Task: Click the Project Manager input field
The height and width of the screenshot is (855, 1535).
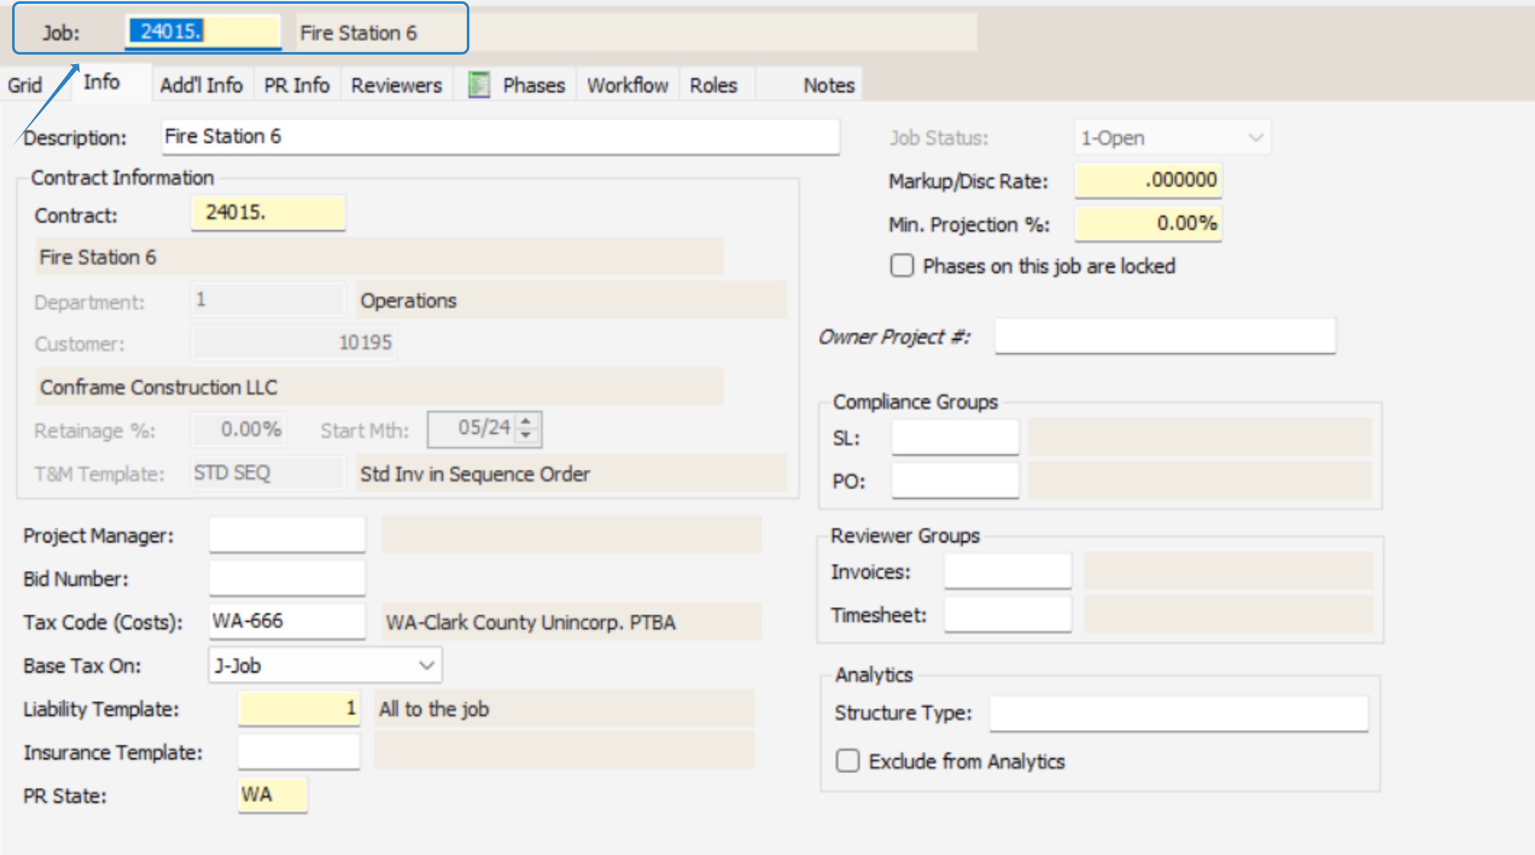Action: (x=287, y=535)
